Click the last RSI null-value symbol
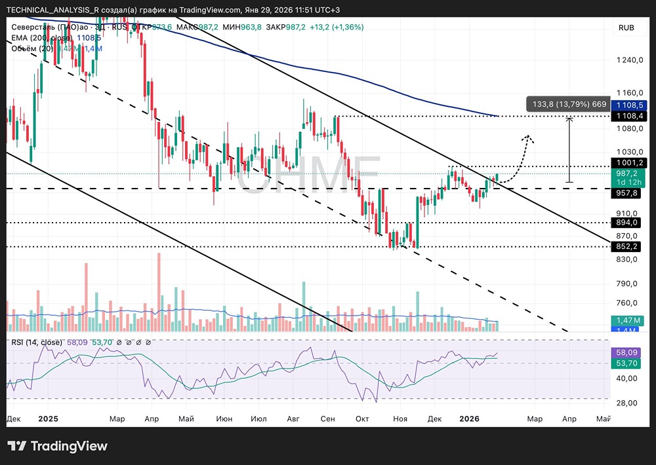 click(149, 343)
